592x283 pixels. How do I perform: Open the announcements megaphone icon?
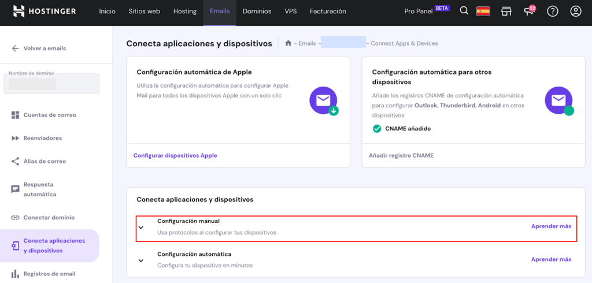529,11
